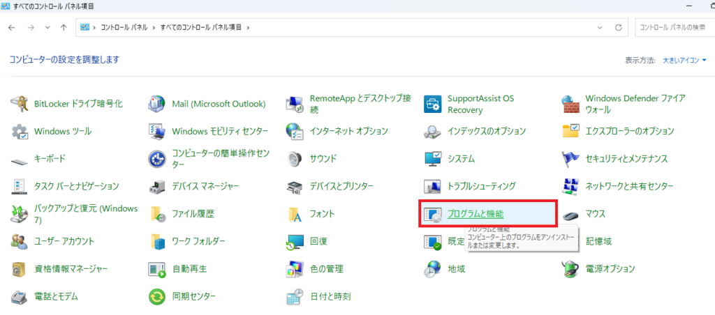This screenshot has height=315, width=715.
Task: Open the 色の管理 icon
Action: [295, 269]
